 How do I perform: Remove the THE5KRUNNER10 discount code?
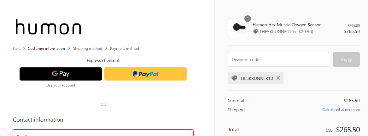coord(278,78)
